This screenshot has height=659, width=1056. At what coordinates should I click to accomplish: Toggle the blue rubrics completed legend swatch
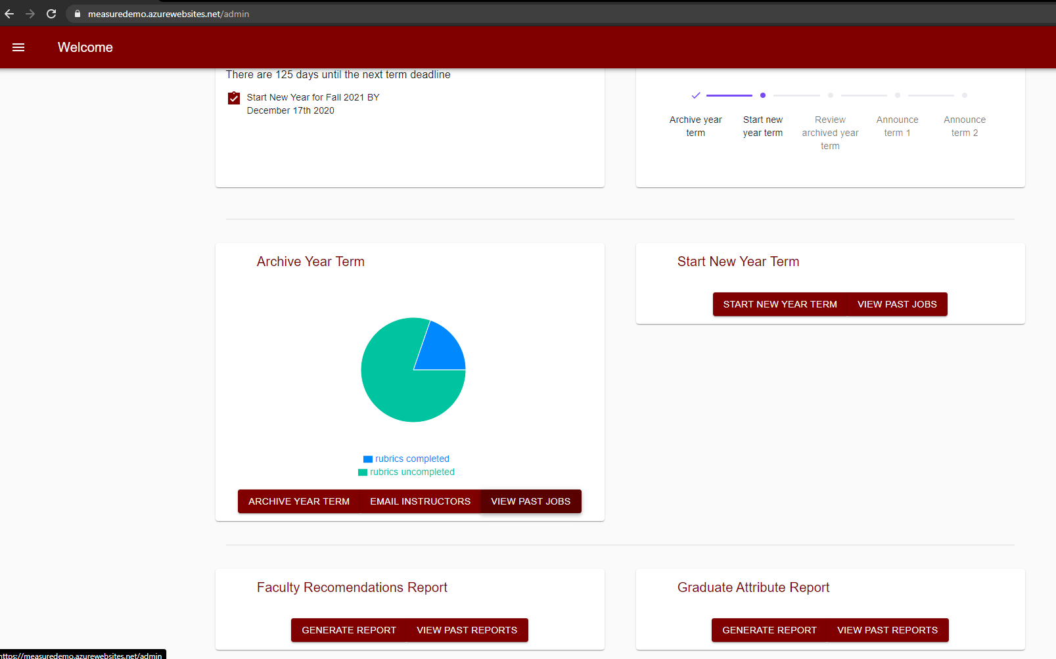coord(368,459)
